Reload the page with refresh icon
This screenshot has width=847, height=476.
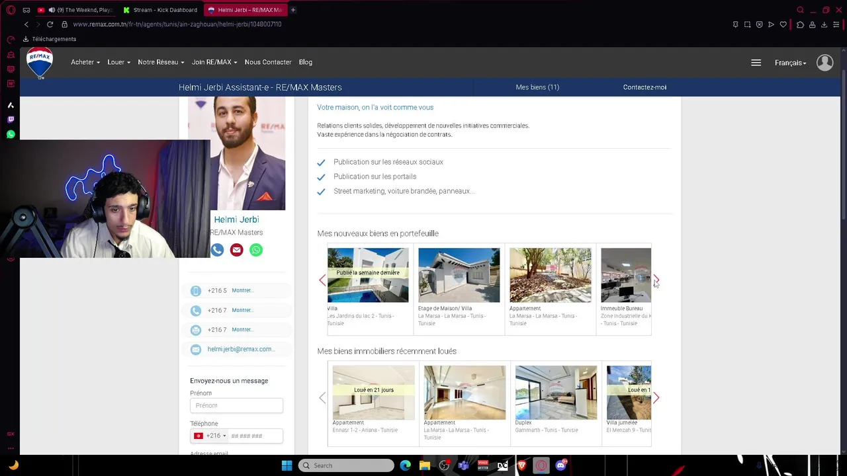point(50,24)
